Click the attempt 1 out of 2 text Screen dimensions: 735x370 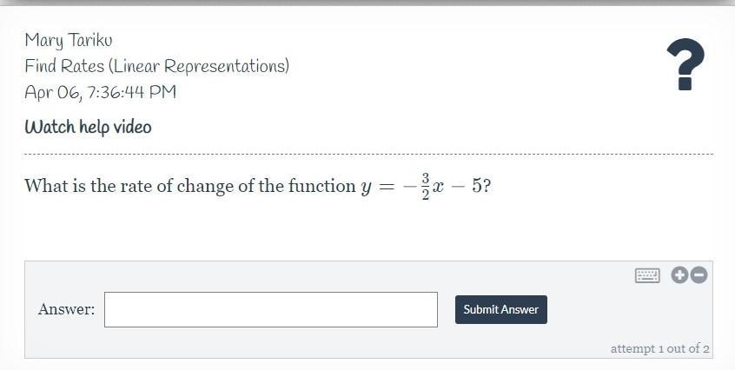pyautogui.click(x=659, y=348)
